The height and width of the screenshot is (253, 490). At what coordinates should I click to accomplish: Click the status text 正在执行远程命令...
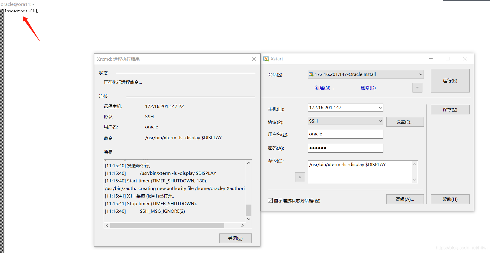(123, 82)
